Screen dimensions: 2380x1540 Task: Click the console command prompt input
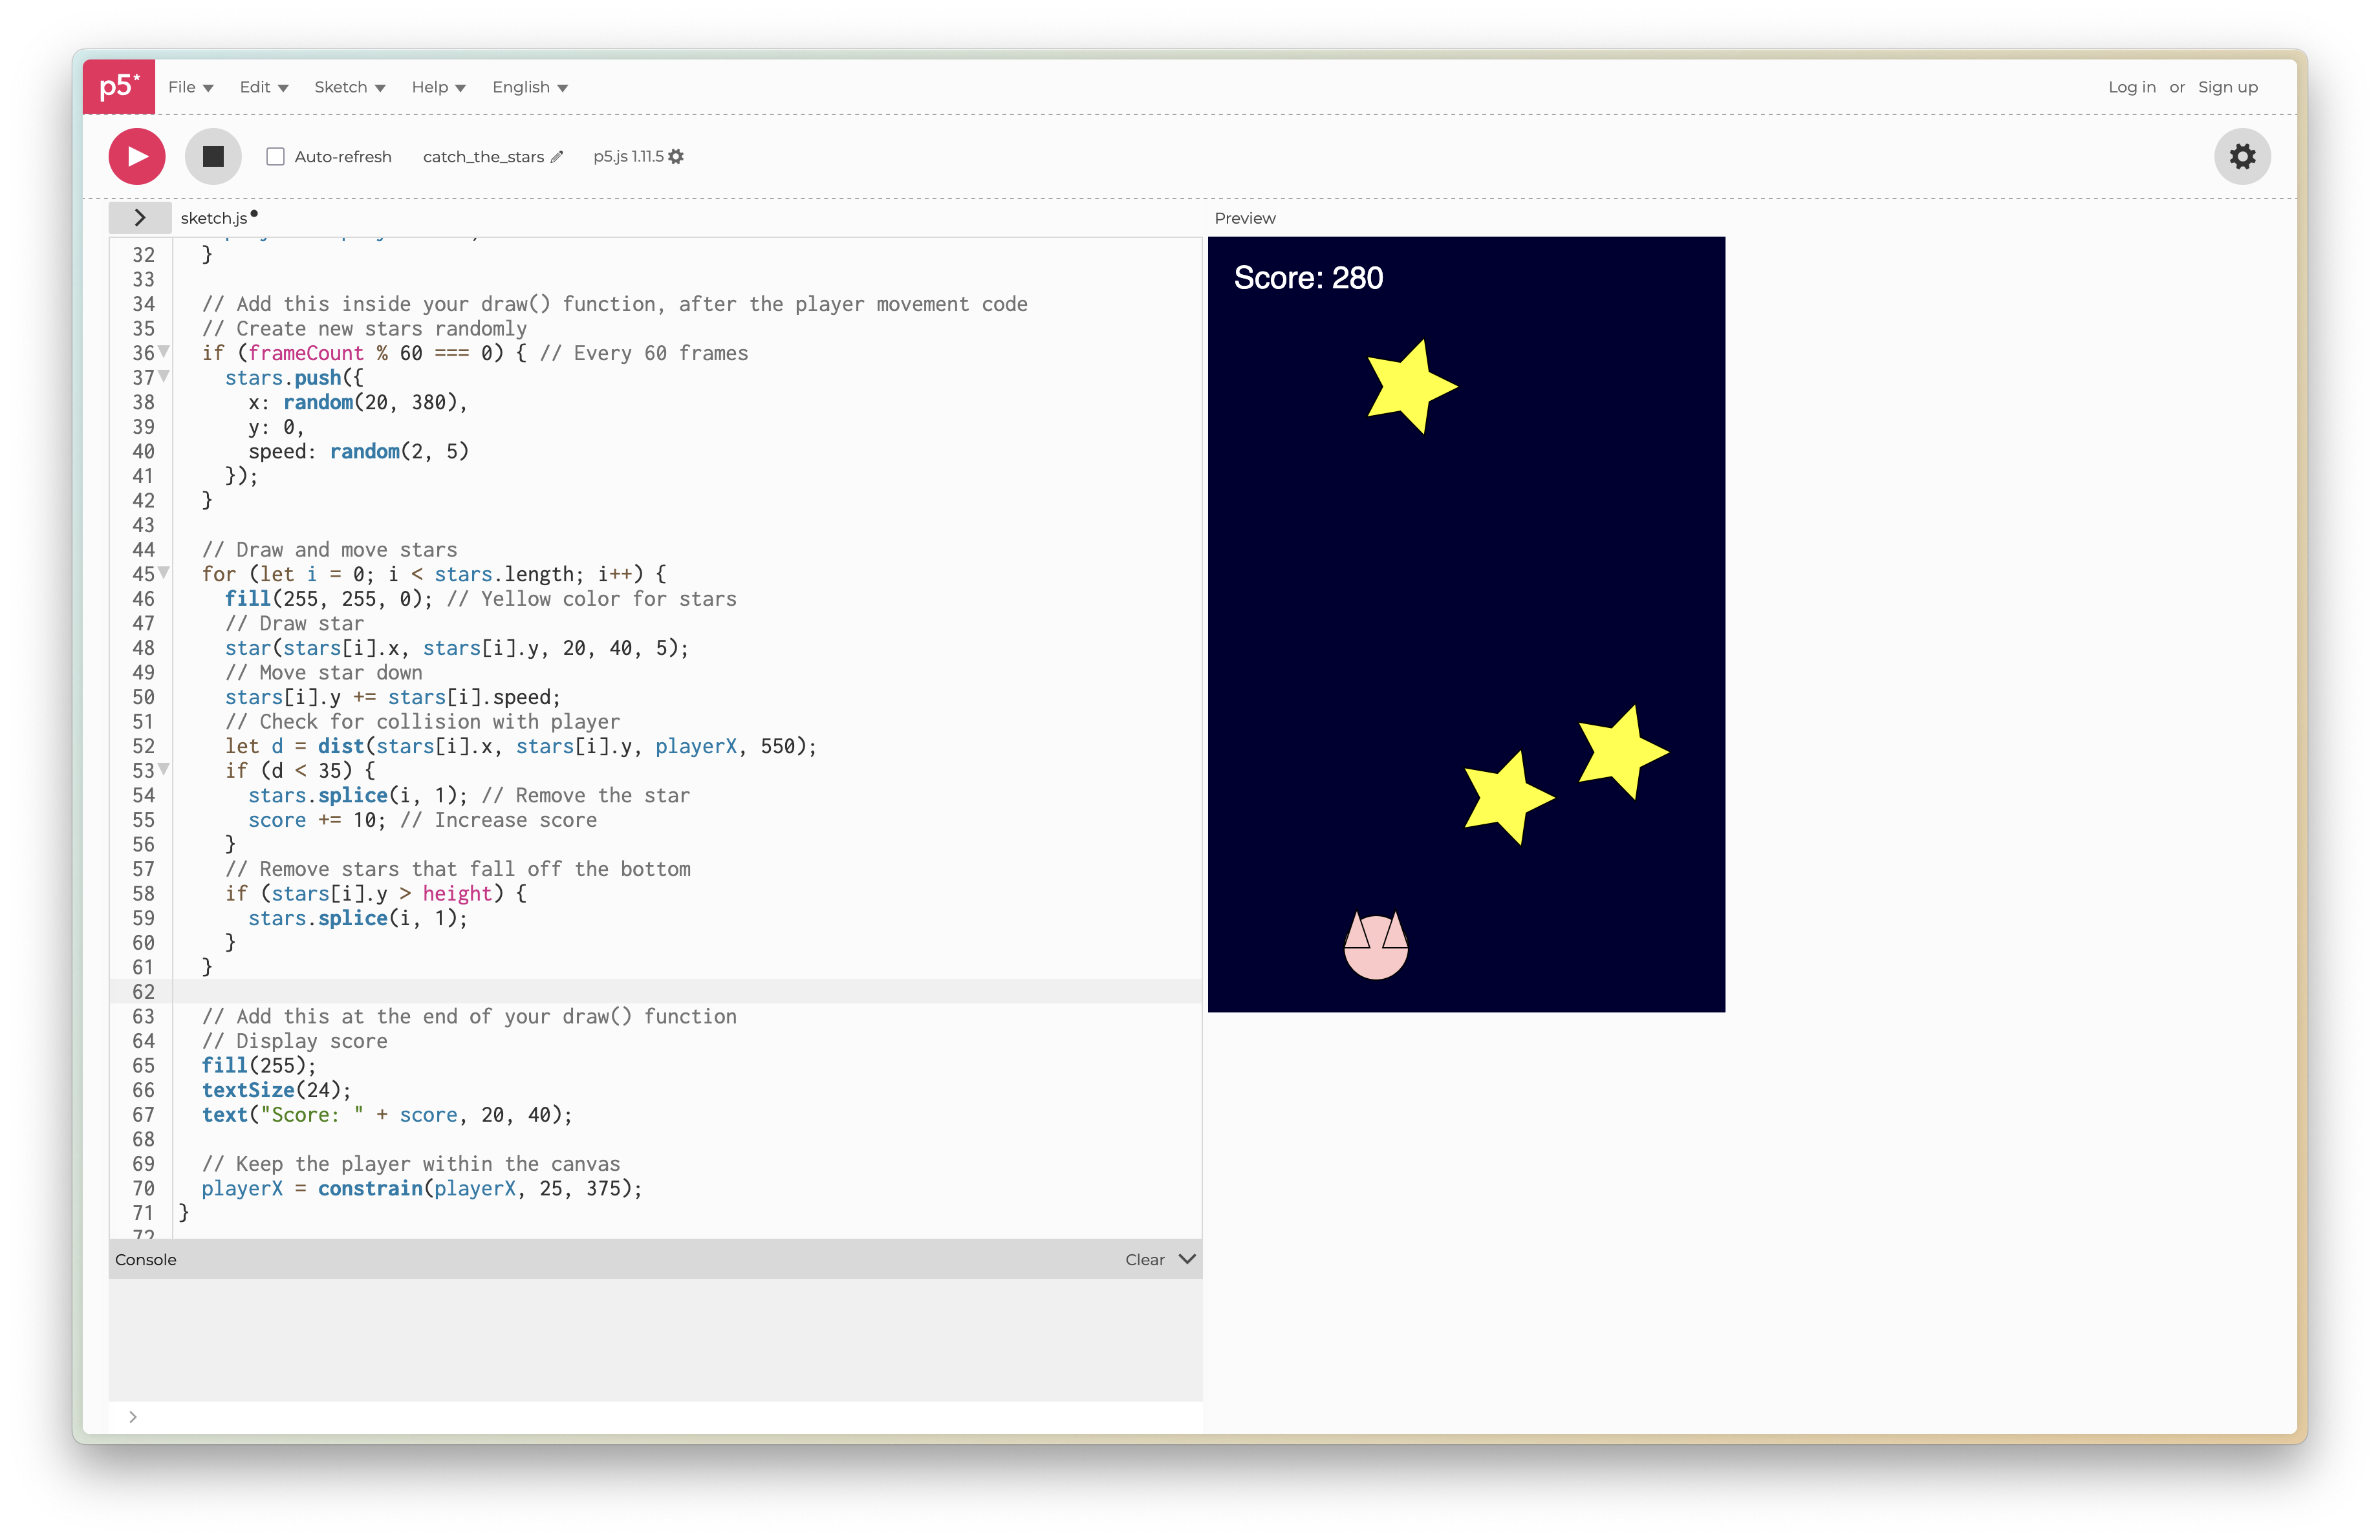300,1416
